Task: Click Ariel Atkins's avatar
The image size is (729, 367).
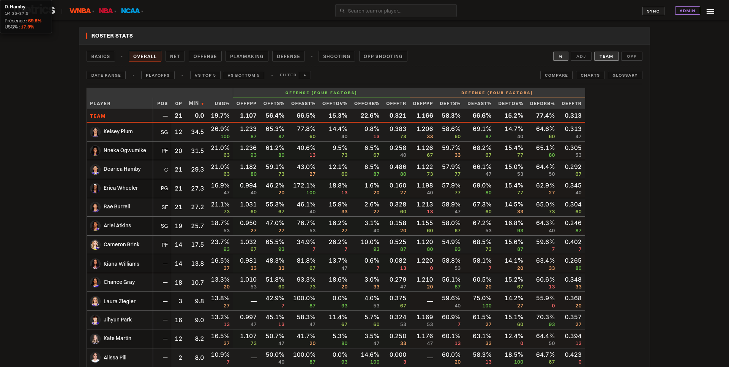Action: (95, 226)
